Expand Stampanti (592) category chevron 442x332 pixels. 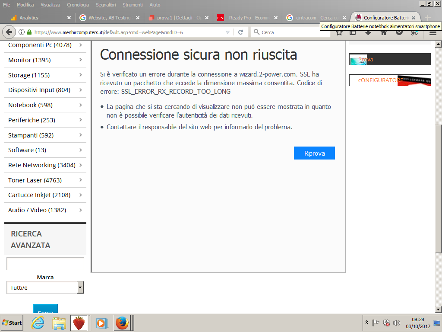[x=81, y=135]
